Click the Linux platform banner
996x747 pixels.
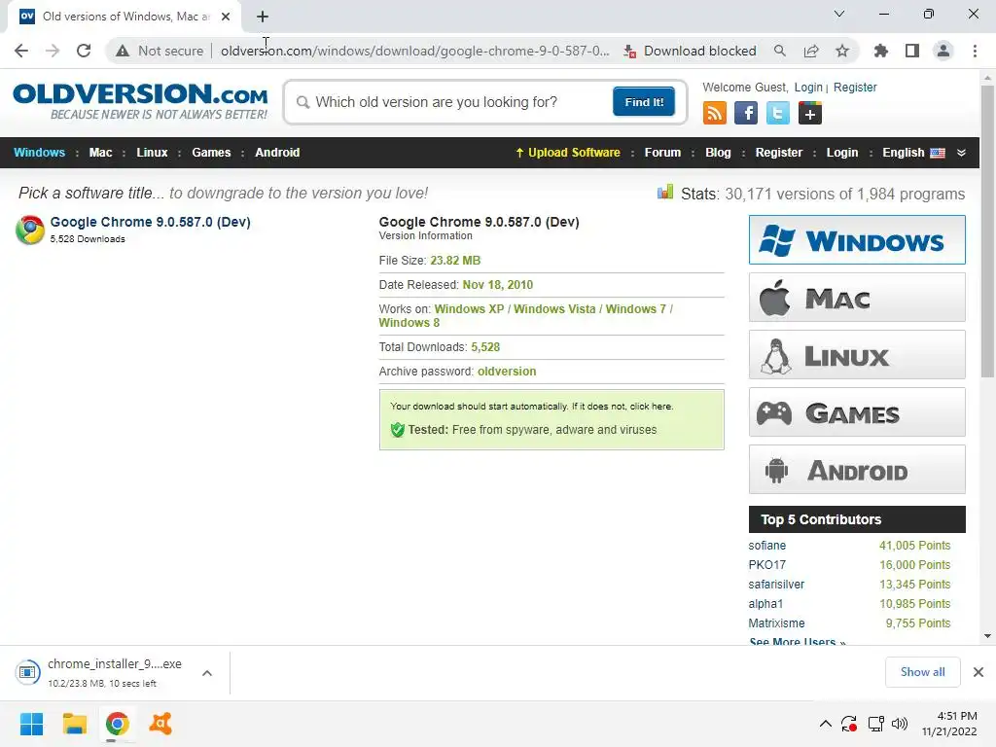857,354
